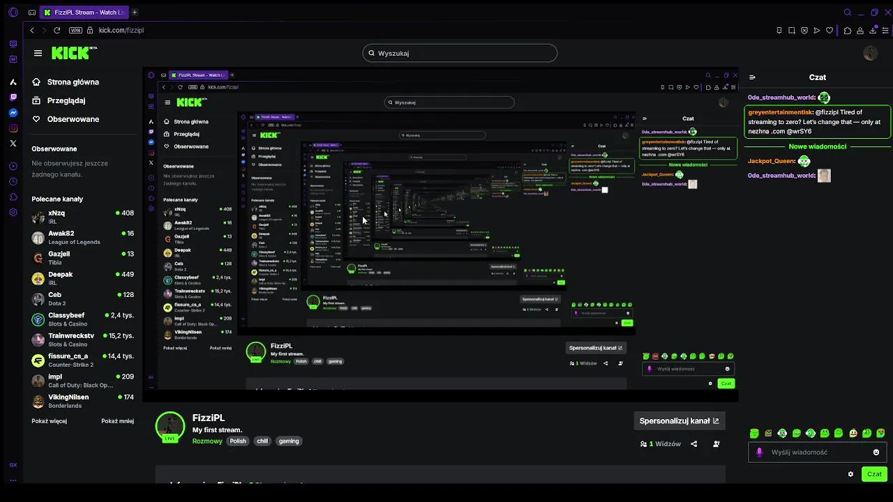Image resolution: width=893 pixels, height=502 pixels.
Task: Open the Kick hamburger menu
Action: pos(38,53)
